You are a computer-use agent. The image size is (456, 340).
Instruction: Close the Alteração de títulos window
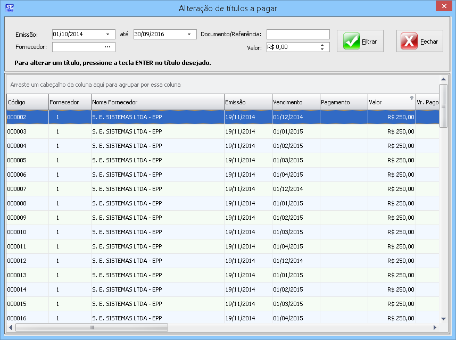point(443,6)
